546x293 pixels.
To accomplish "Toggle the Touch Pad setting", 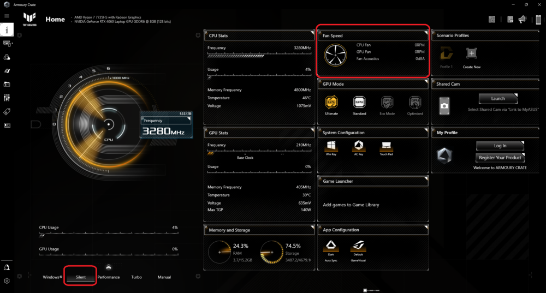I will pyautogui.click(x=386, y=148).
